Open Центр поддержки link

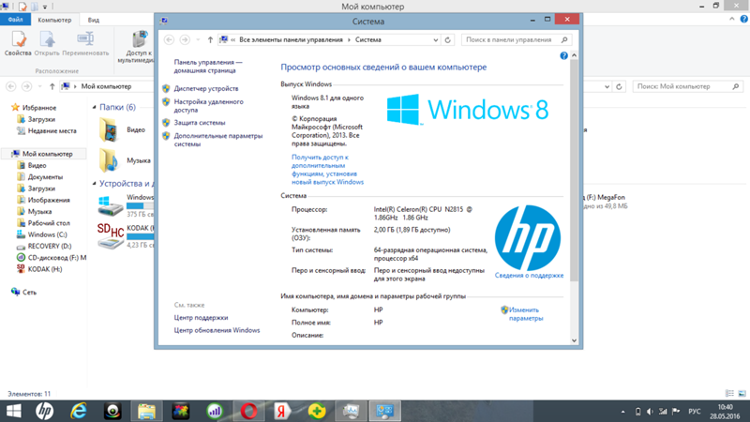(x=201, y=317)
